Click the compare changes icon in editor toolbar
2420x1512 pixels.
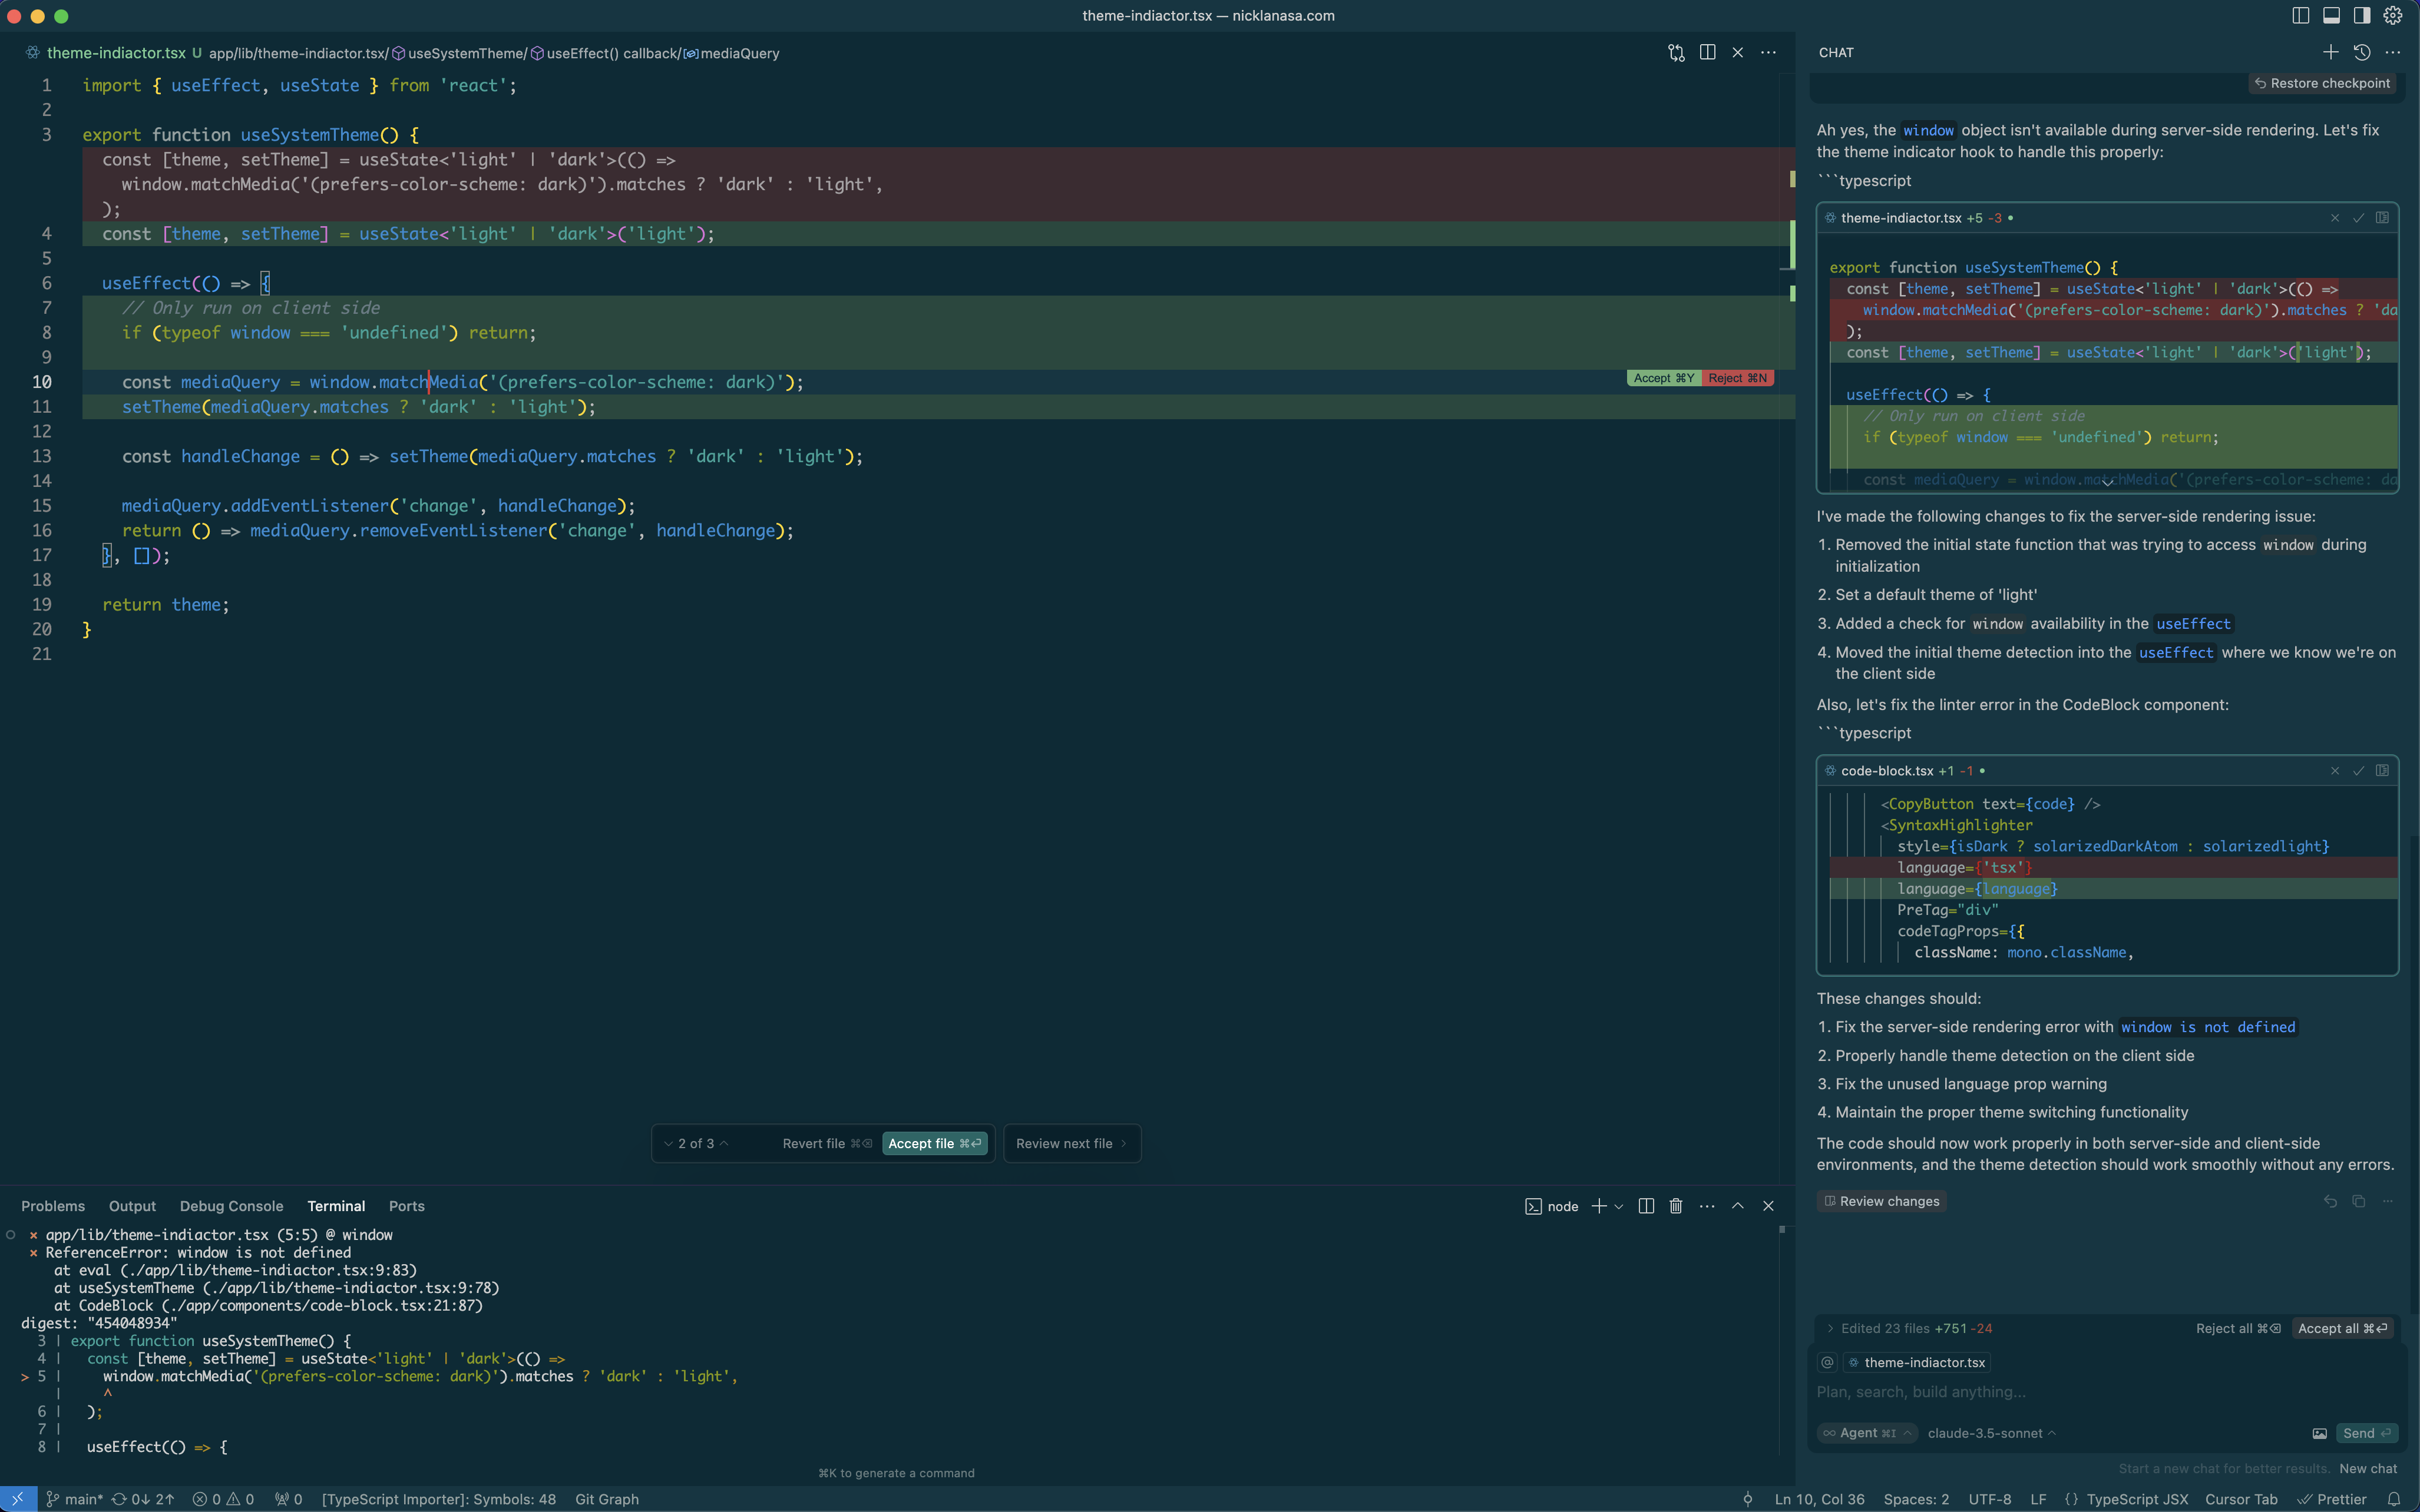pos(1677,53)
